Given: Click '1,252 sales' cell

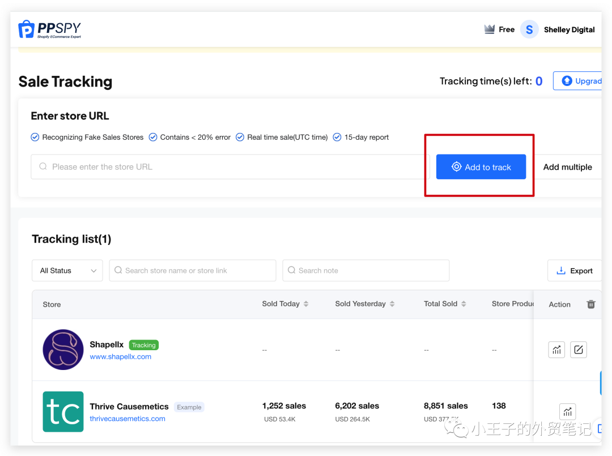Looking at the screenshot, I should pos(284,406).
